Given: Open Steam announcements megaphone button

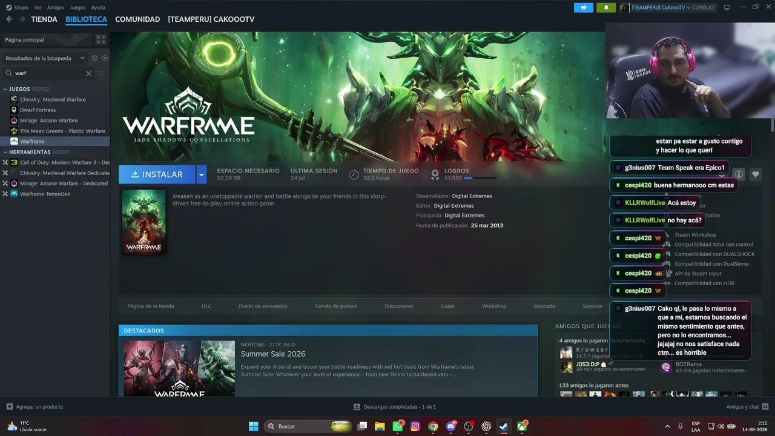Looking at the screenshot, I should coord(584,7).
